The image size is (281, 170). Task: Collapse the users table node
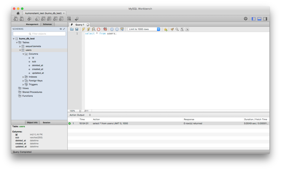point(20,50)
